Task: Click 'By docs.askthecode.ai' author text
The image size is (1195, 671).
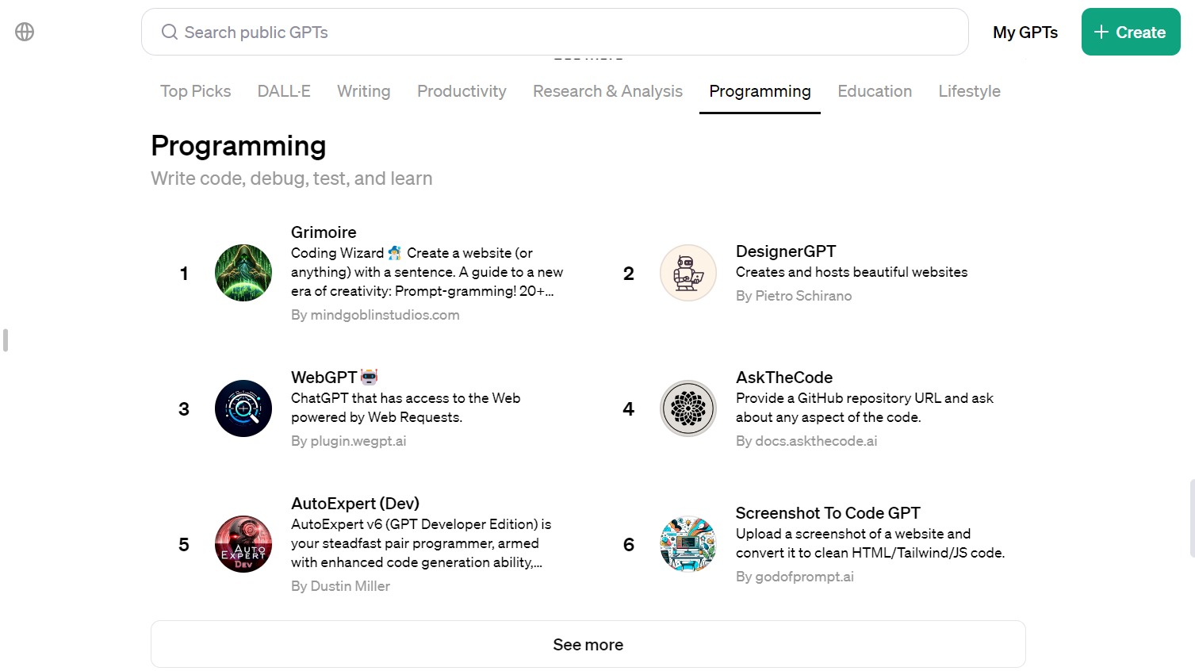Action: click(x=806, y=441)
